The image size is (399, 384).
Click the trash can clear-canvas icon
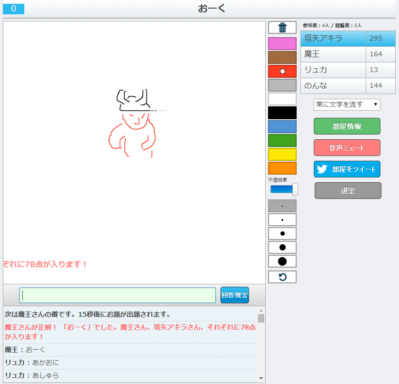(x=282, y=28)
